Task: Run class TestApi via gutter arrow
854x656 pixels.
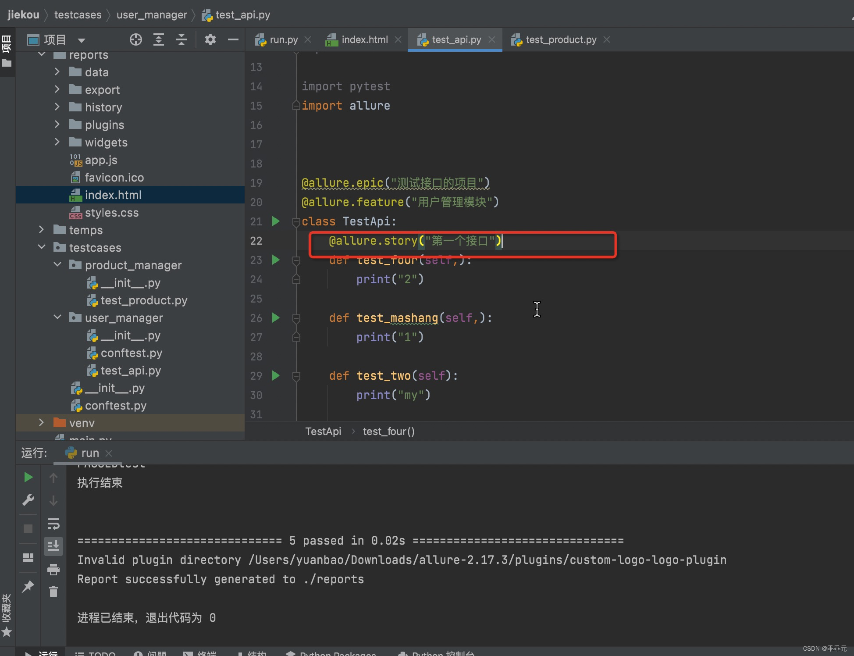Action: 276,221
